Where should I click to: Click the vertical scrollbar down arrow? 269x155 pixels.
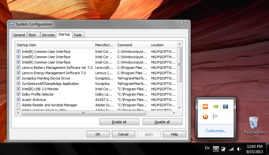pos(180,108)
